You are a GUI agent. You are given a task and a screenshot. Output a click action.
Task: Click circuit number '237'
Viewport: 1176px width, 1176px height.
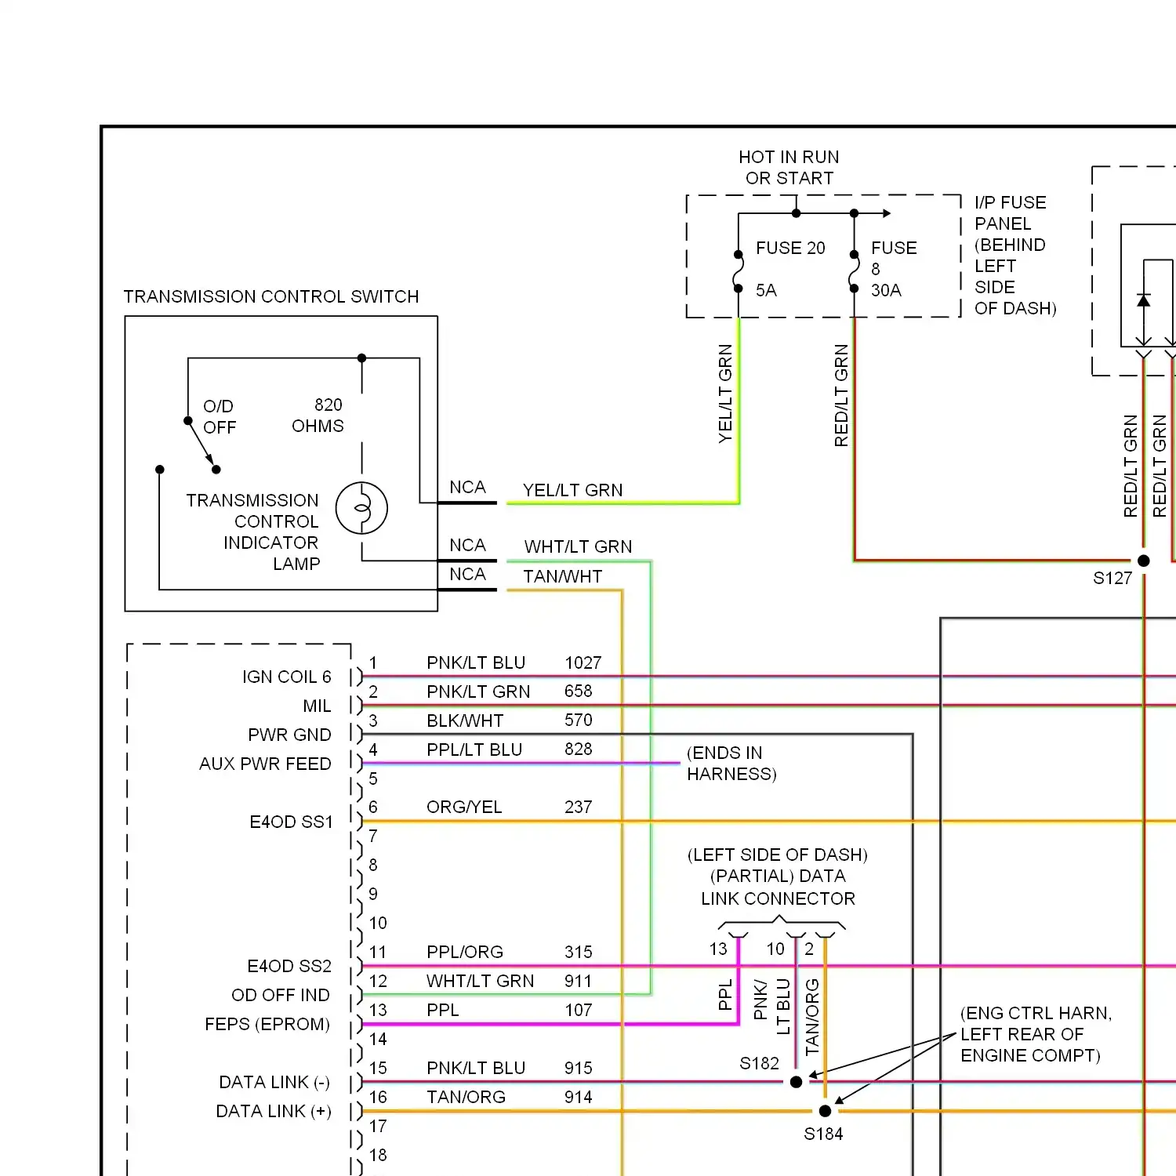tap(579, 807)
